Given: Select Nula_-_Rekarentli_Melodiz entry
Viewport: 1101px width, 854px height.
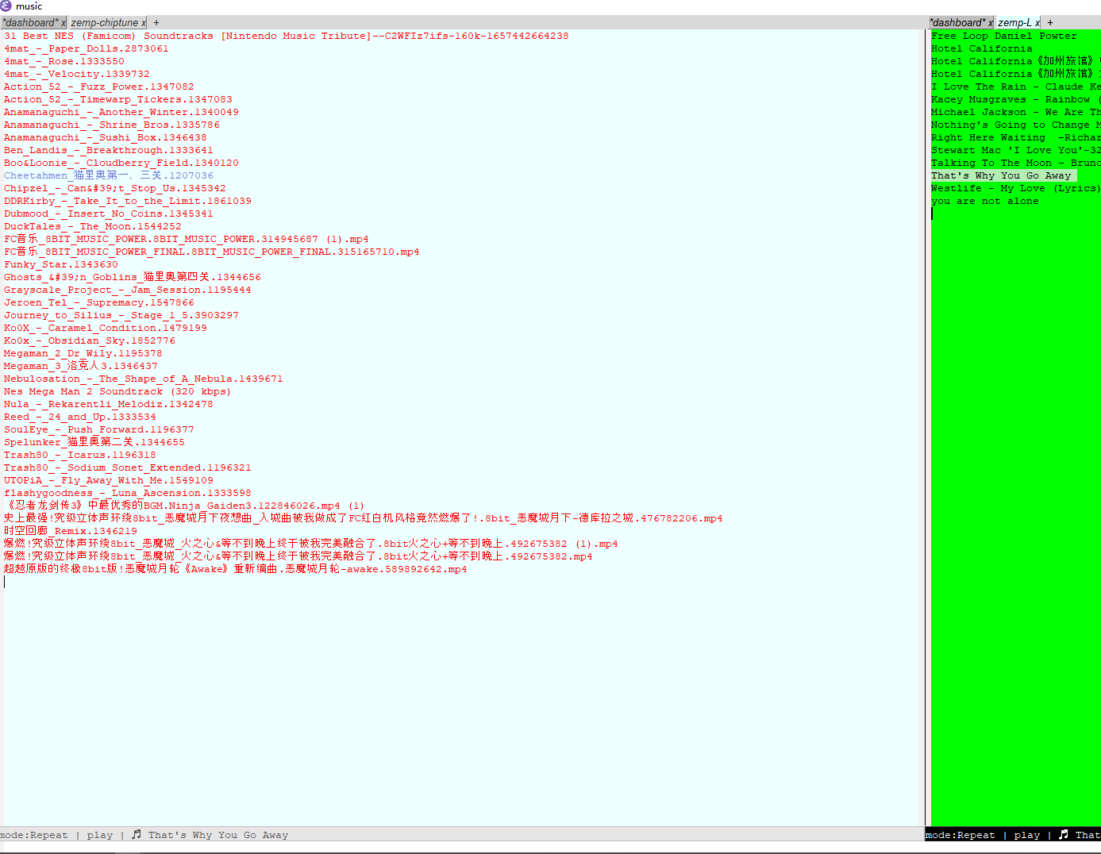Looking at the screenshot, I should 109,404.
